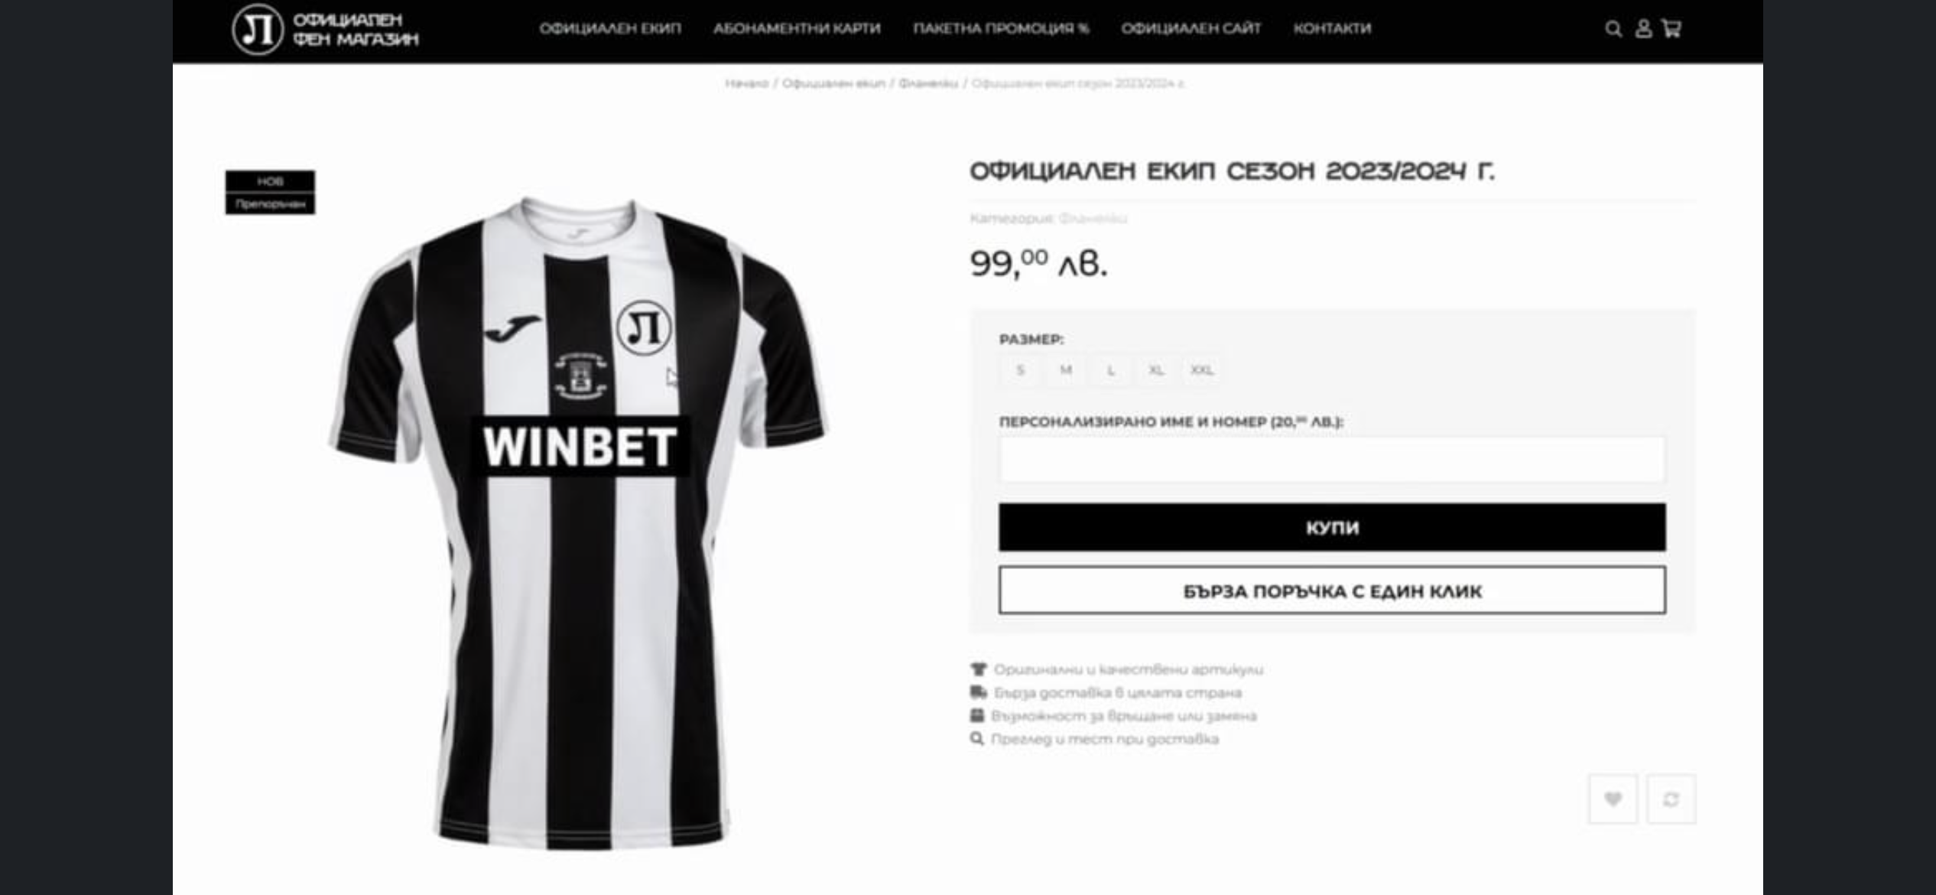Visit ОФИЦИАЛЕН САЙТ link in navigation

tap(1191, 28)
